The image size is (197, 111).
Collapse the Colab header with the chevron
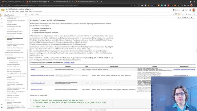[194, 14]
